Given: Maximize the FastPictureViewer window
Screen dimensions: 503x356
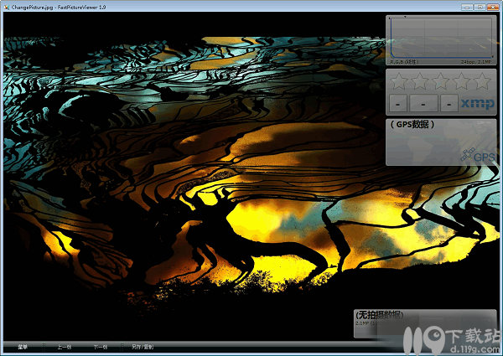Looking at the screenshot, I should pyautogui.click(x=480, y=7).
